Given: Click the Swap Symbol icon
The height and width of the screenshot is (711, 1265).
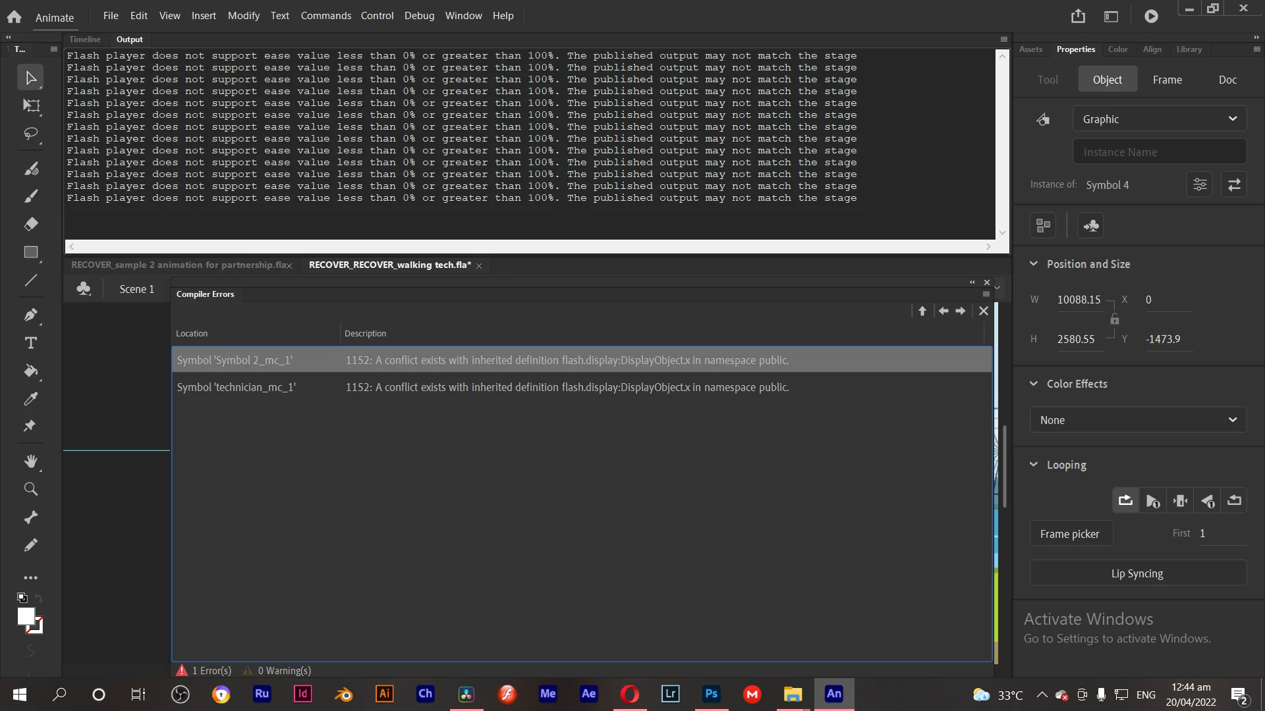Looking at the screenshot, I should tap(1234, 185).
